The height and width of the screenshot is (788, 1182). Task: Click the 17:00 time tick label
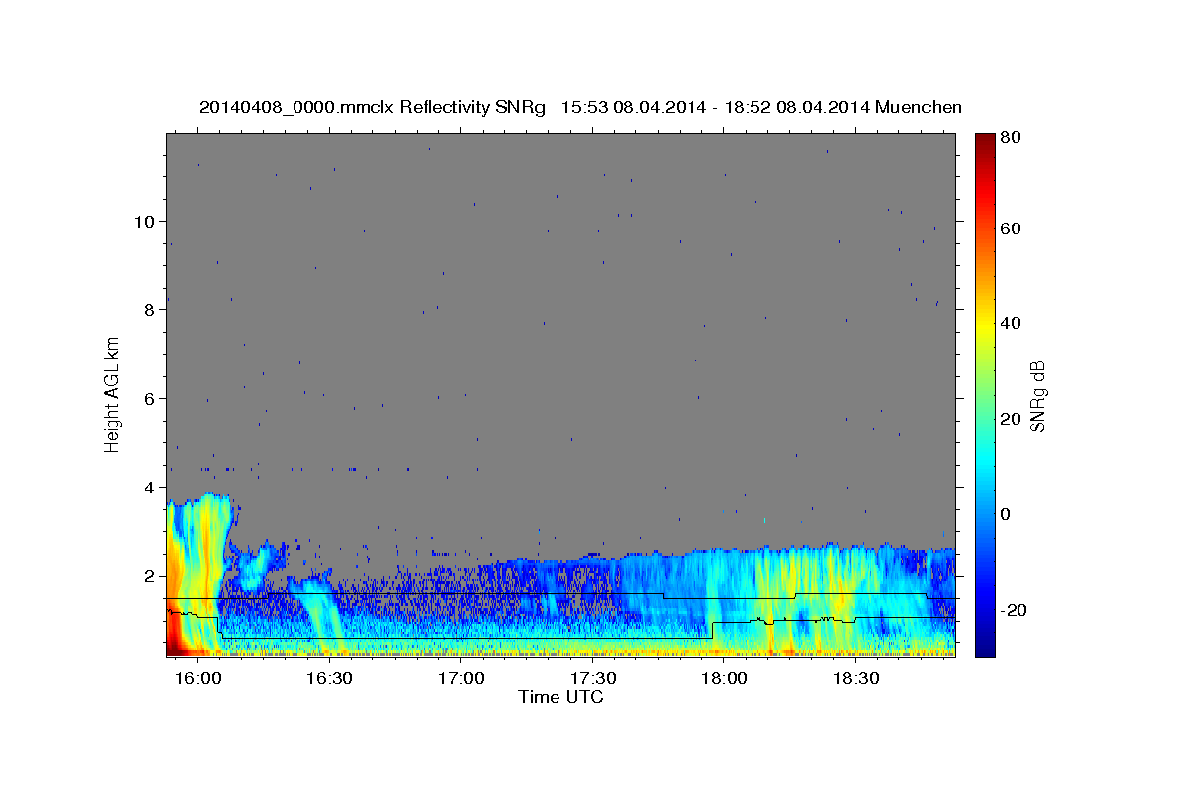tap(461, 678)
